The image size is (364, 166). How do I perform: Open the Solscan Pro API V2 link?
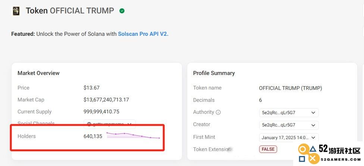click(x=143, y=34)
